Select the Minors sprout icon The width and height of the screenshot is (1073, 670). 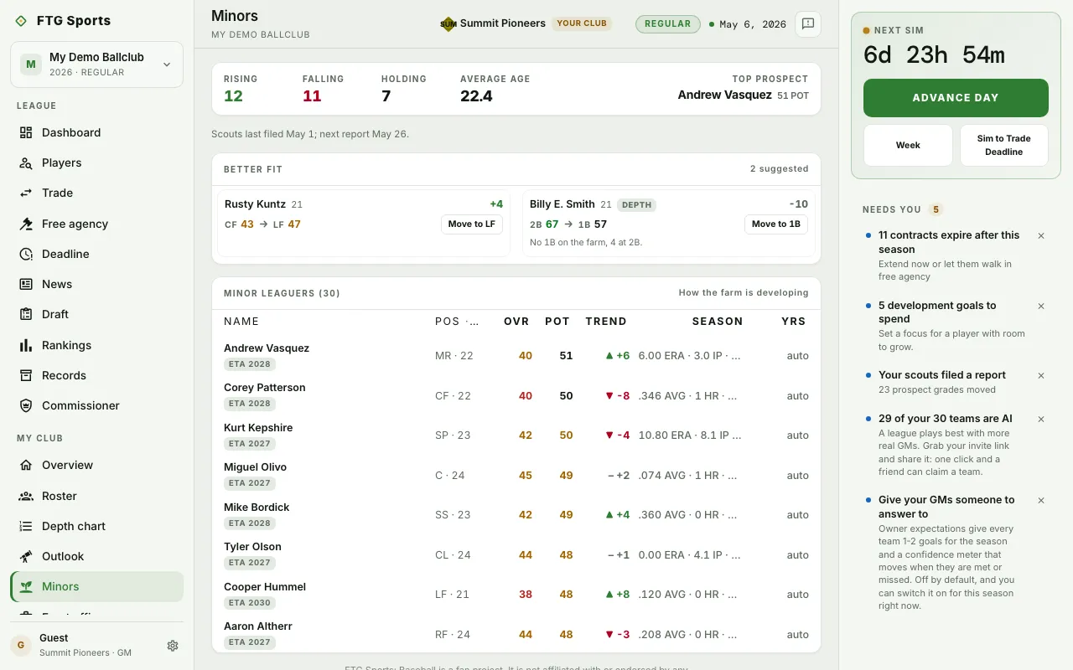[26, 586]
